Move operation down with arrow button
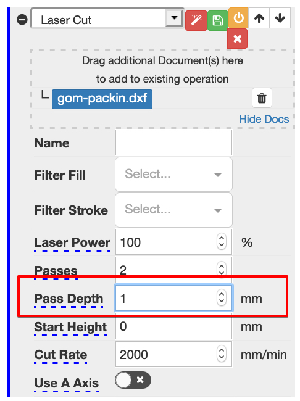Screen dimensions: 300x401 pyautogui.click(x=280, y=18)
